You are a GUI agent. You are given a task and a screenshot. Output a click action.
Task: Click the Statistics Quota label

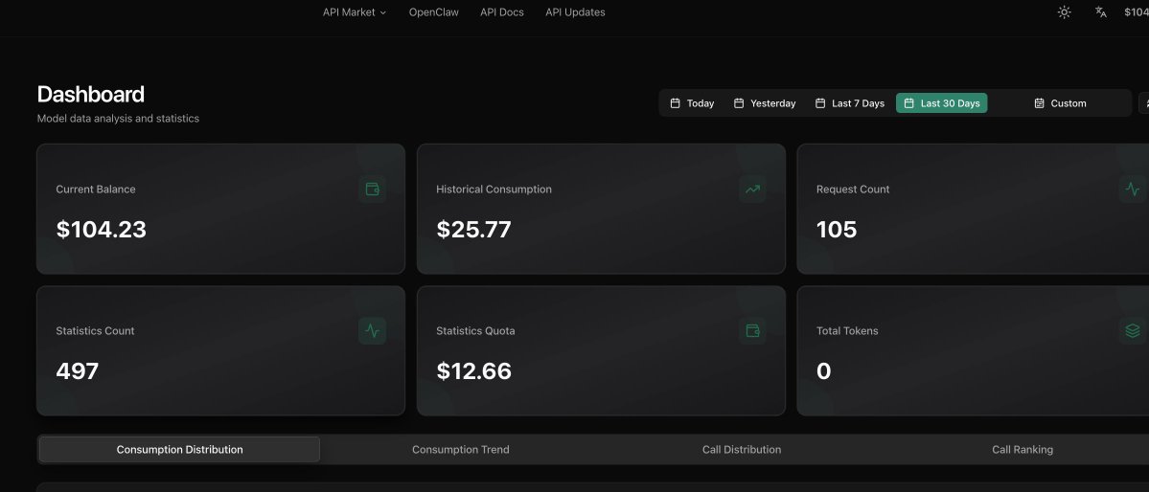click(x=475, y=331)
